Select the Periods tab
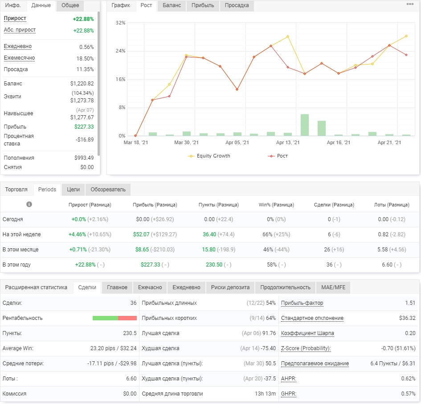Screen dimensions: 421x404 tap(47, 190)
